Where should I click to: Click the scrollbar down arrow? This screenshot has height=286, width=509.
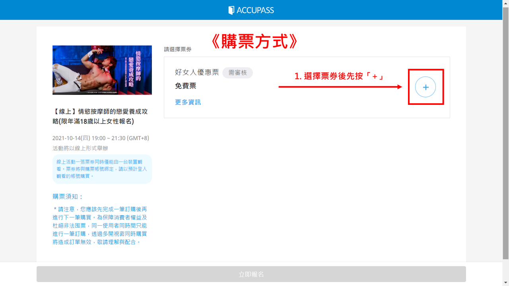pos(505,282)
